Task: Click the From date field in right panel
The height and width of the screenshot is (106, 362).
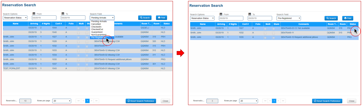Action: tap(231, 18)
